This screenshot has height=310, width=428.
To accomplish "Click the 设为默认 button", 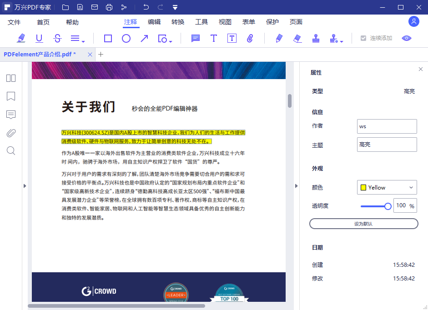I will coord(363,224).
